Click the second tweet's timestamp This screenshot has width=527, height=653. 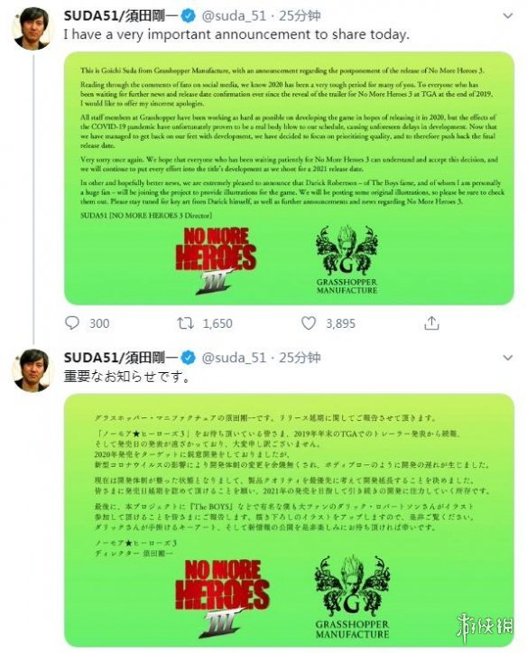pyautogui.click(x=300, y=358)
